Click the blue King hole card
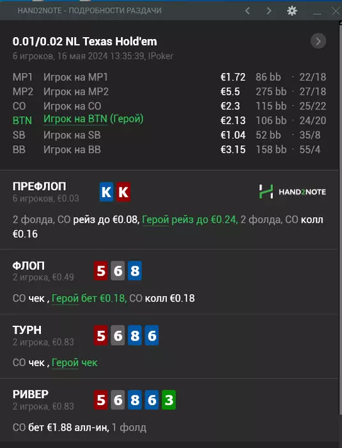This screenshot has height=448, width=342. click(x=107, y=192)
